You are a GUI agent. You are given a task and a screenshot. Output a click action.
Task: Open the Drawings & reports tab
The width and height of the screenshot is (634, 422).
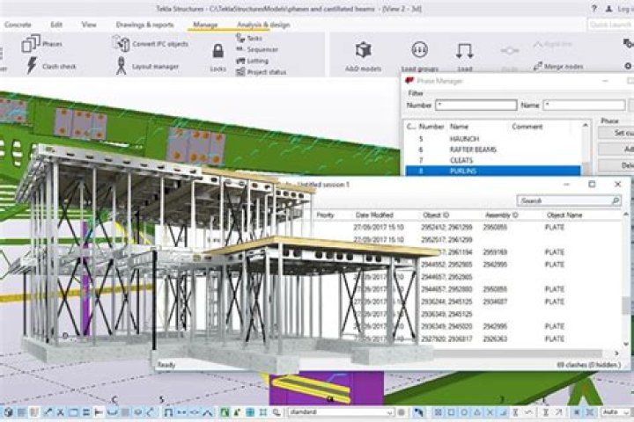pyautogui.click(x=144, y=25)
